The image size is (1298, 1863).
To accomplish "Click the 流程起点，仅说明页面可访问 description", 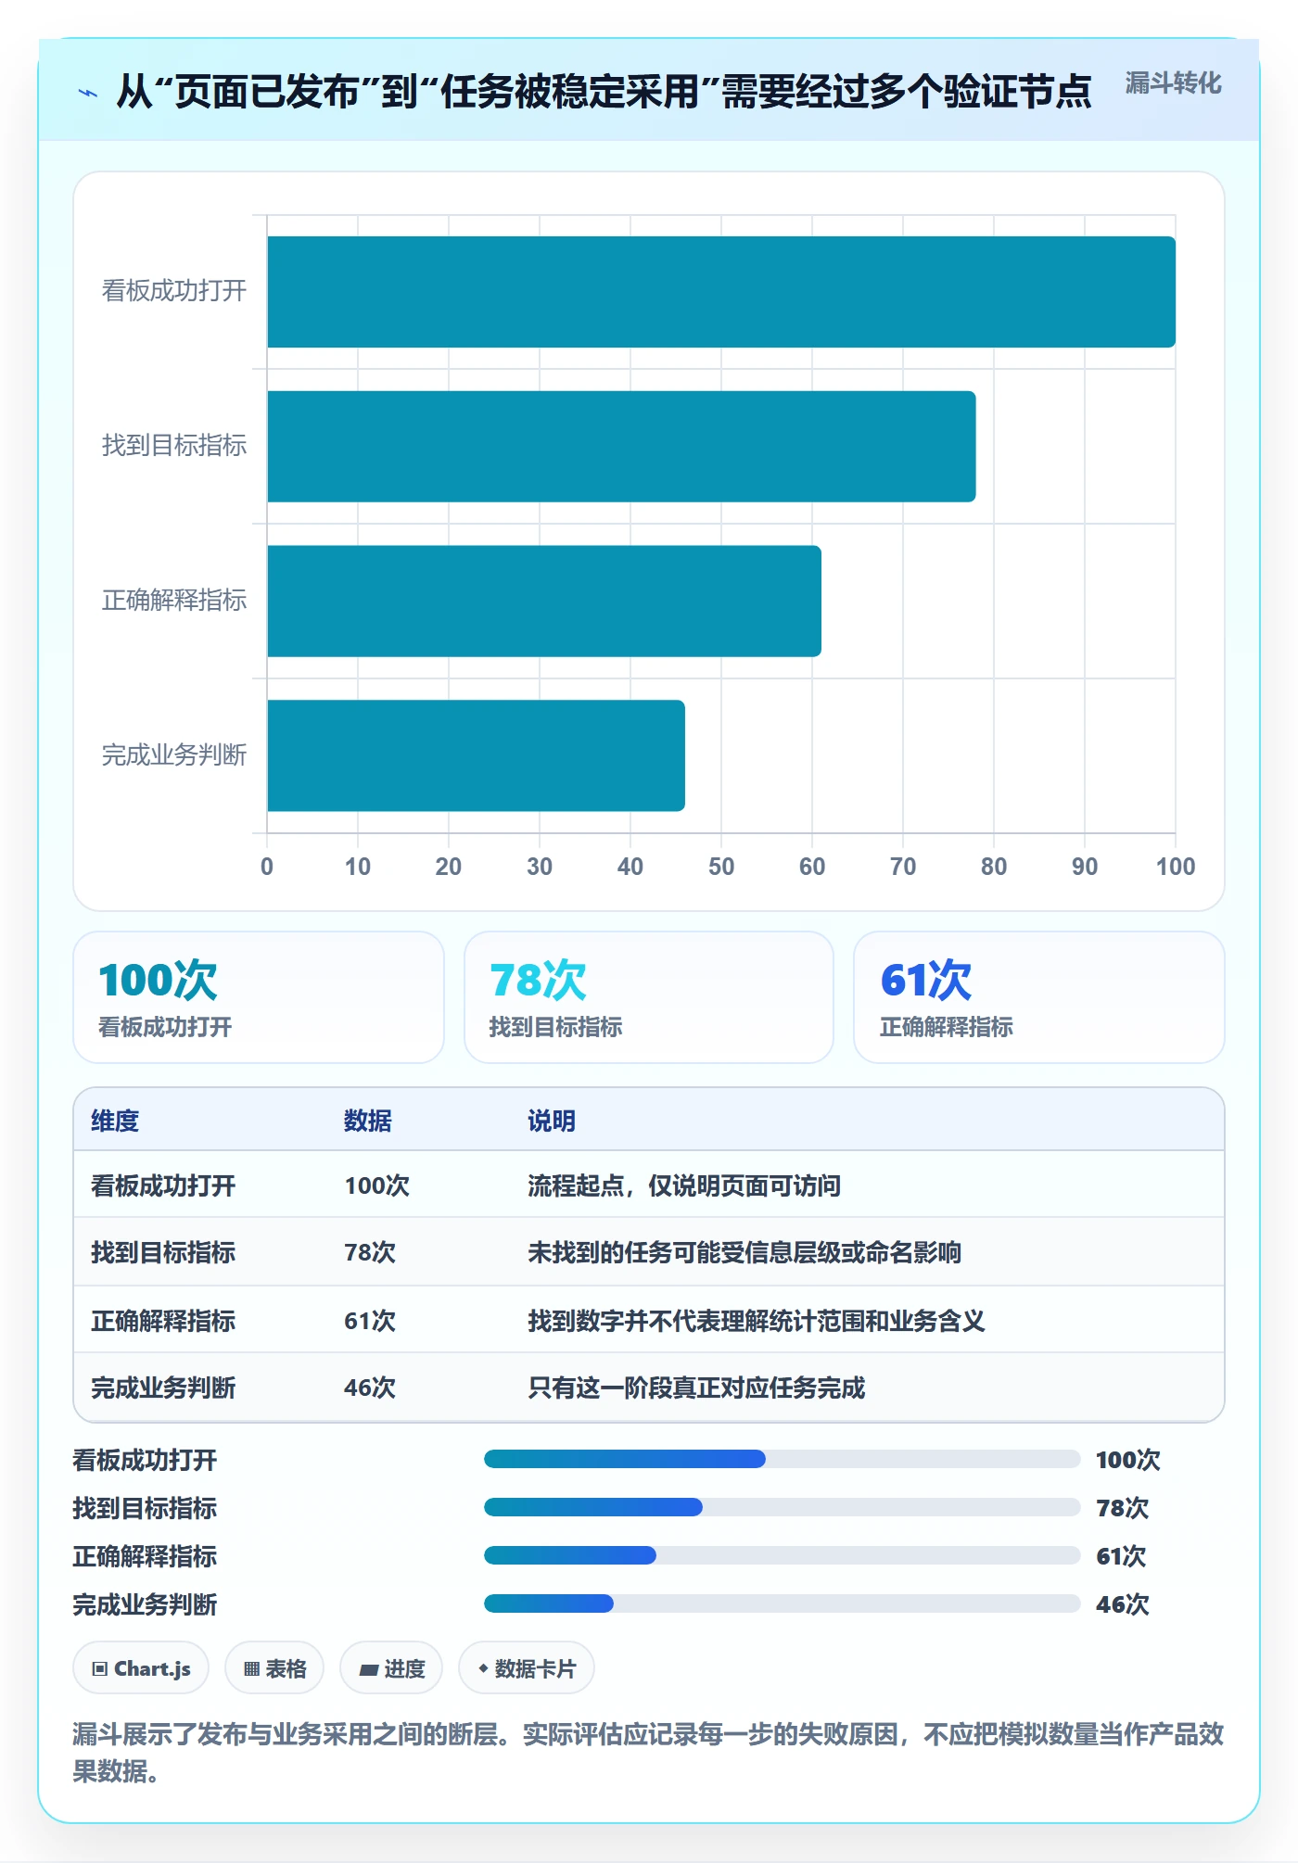I will 684,1185.
